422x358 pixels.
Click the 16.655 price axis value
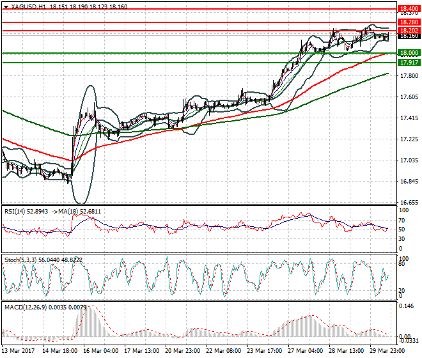click(409, 203)
